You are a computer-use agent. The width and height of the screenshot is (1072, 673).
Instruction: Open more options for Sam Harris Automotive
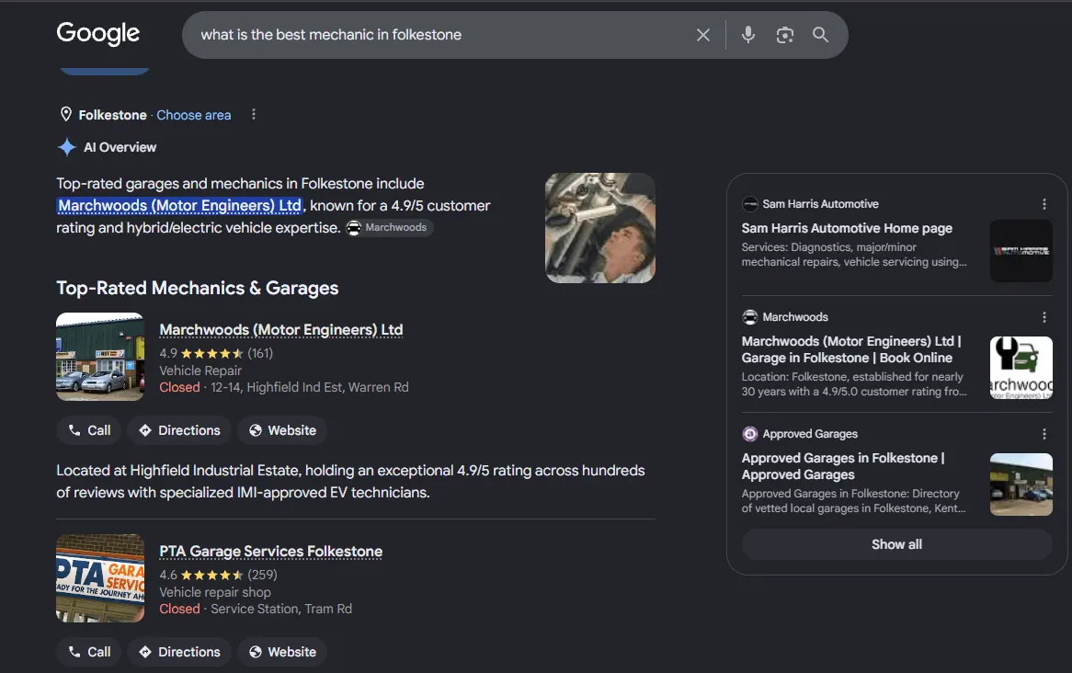coord(1044,204)
